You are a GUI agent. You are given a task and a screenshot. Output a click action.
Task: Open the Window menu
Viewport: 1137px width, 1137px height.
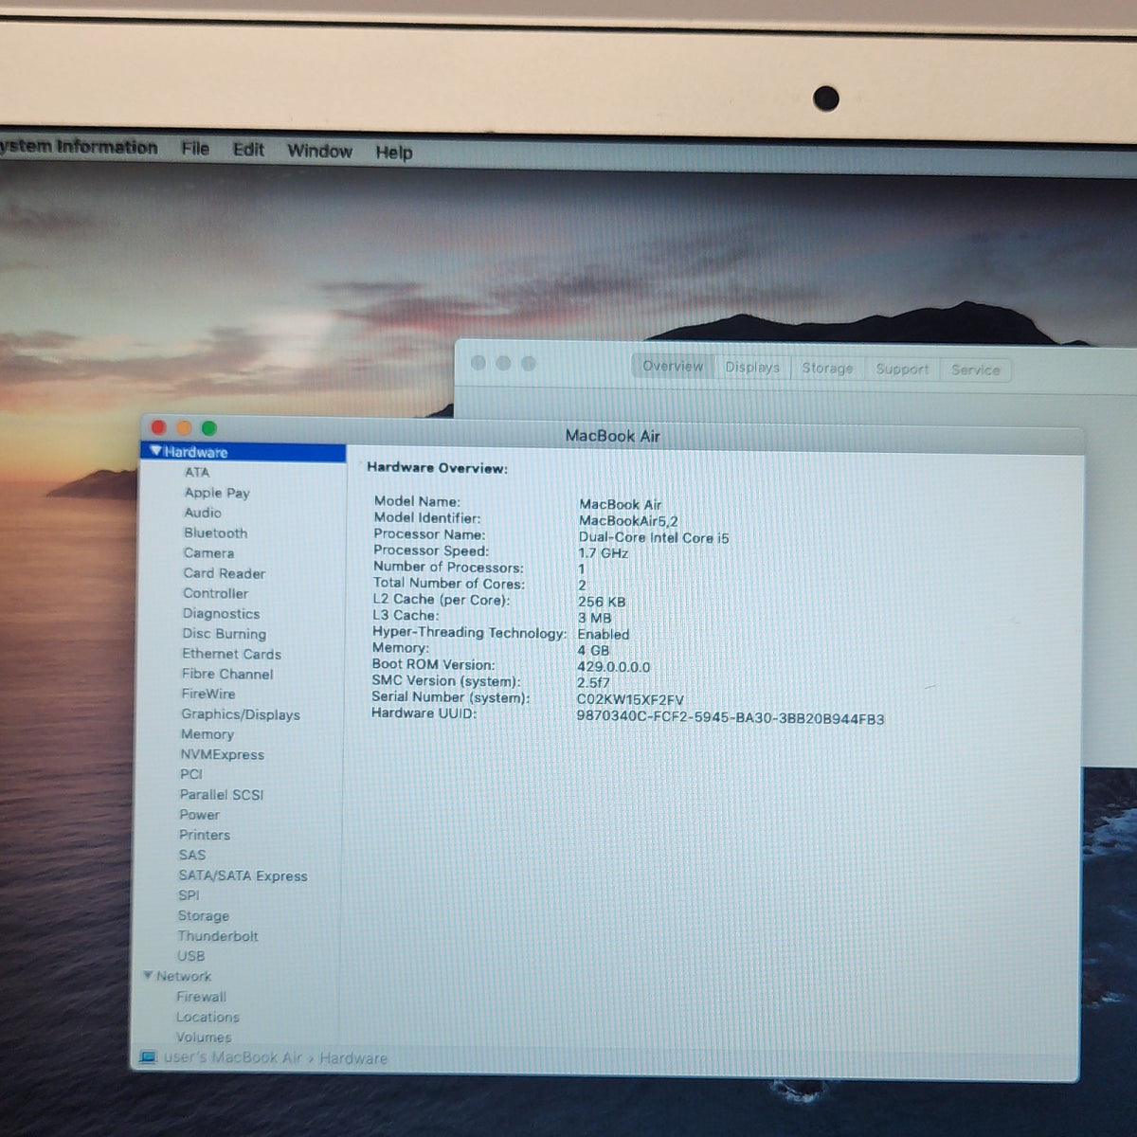tap(319, 151)
